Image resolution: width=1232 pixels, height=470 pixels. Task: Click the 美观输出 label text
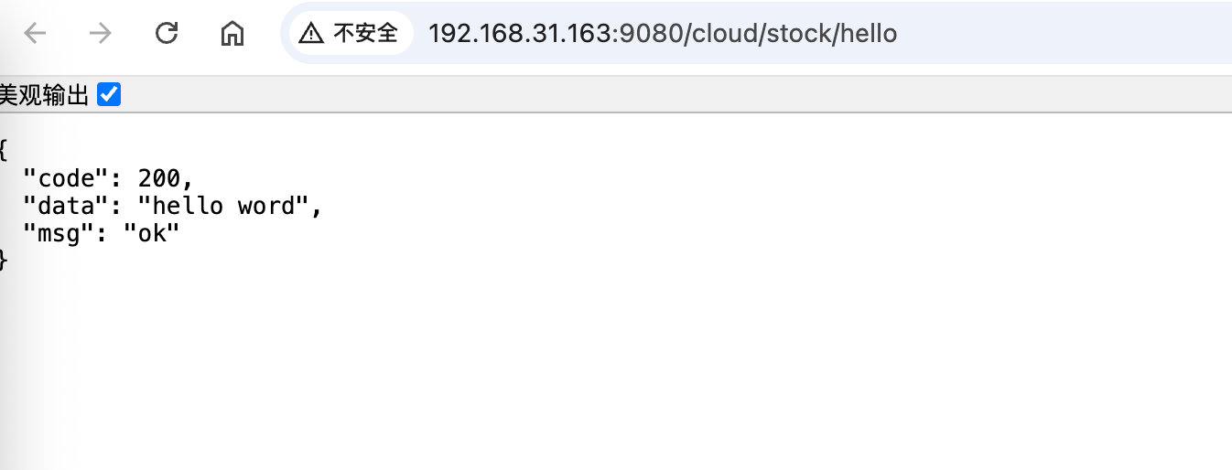(44, 94)
